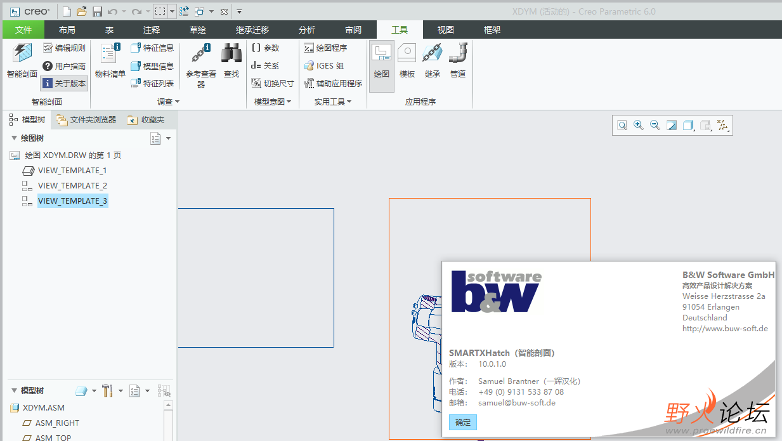
Task: Expand 调查 group dropdown
Action: [169, 102]
